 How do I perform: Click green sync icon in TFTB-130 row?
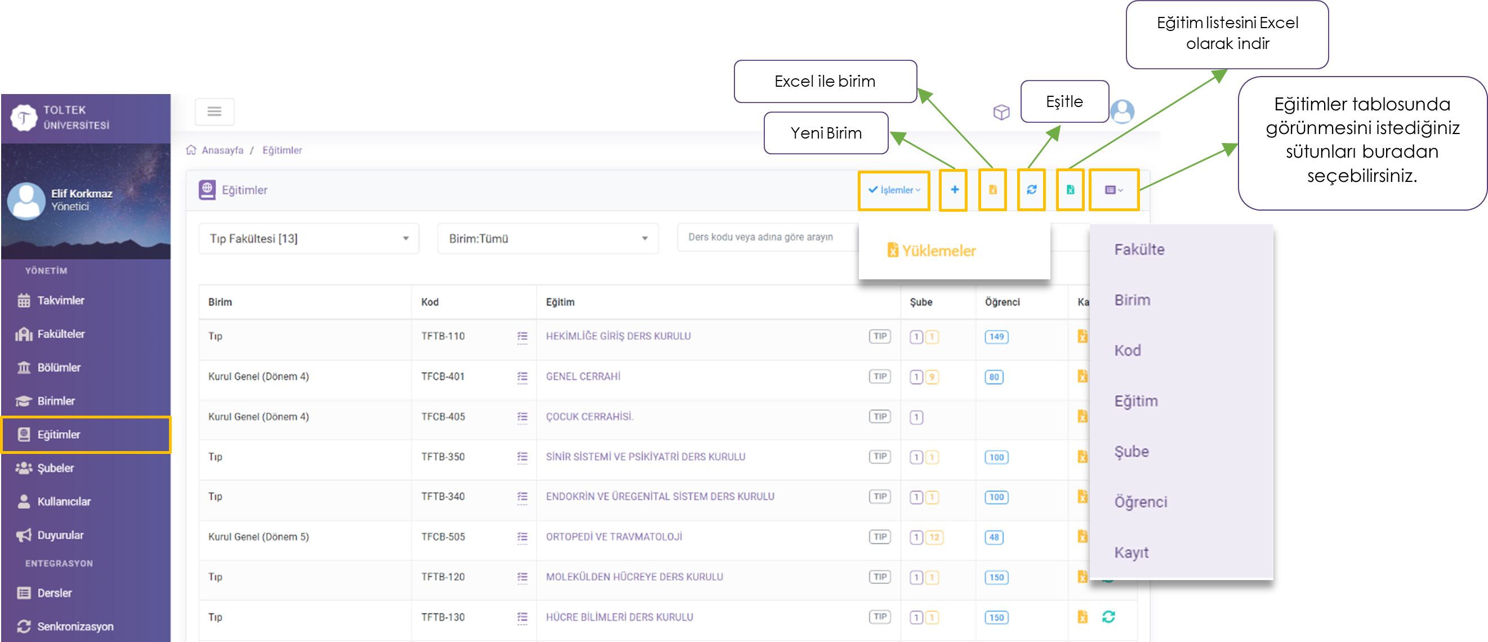coord(1108,617)
